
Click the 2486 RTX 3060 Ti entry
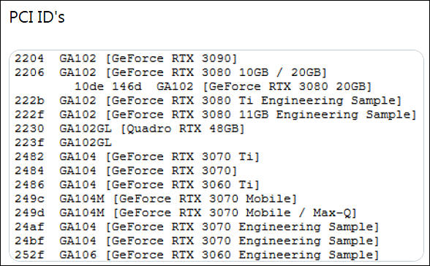(x=137, y=185)
